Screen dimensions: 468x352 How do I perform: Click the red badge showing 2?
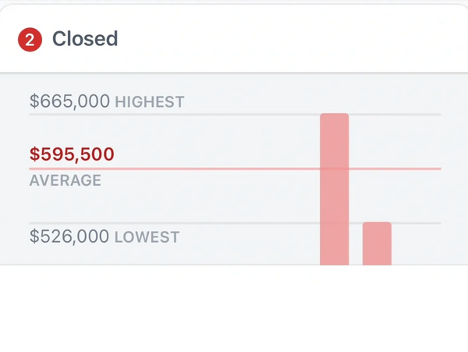click(30, 40)
